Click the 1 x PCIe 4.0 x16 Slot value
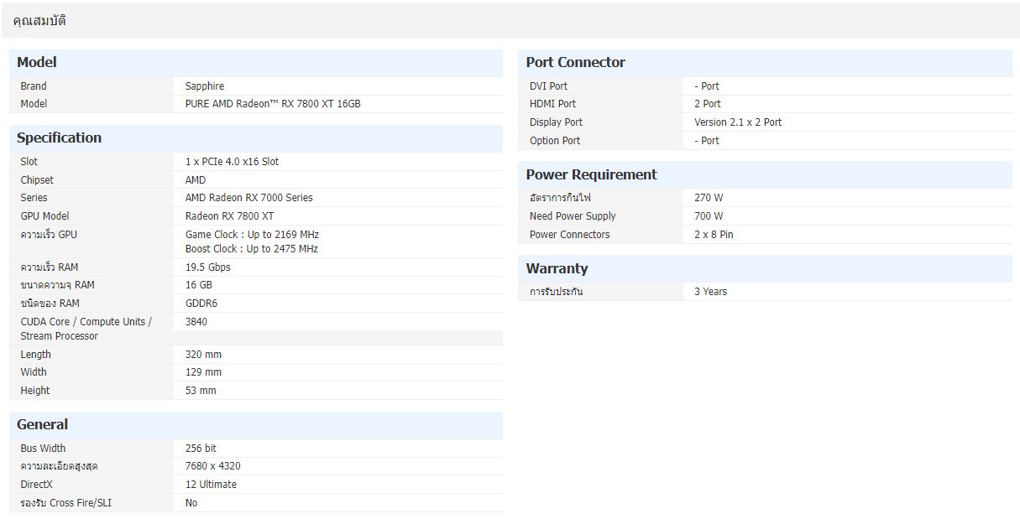Screen dimensions: 1020x519 [x=232, y=161]
